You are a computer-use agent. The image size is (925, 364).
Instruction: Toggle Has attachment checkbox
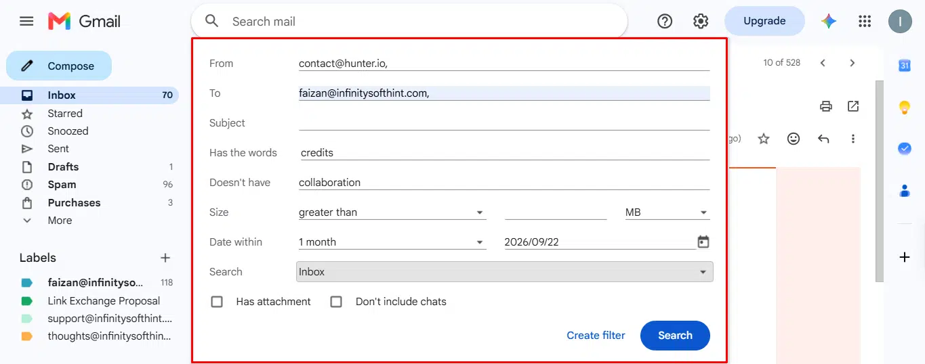tap(217, 302)
